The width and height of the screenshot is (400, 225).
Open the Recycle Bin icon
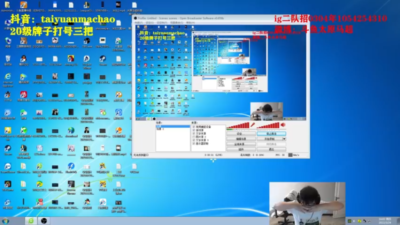[x=7, y=60]
